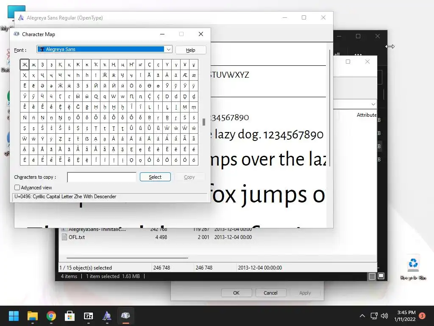Screen dimensions: 434x326
Task: Open the network tray icon
Action: [374, 316]
